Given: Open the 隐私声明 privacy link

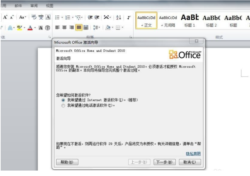Looking at the screenshot, I should (193, 154).
